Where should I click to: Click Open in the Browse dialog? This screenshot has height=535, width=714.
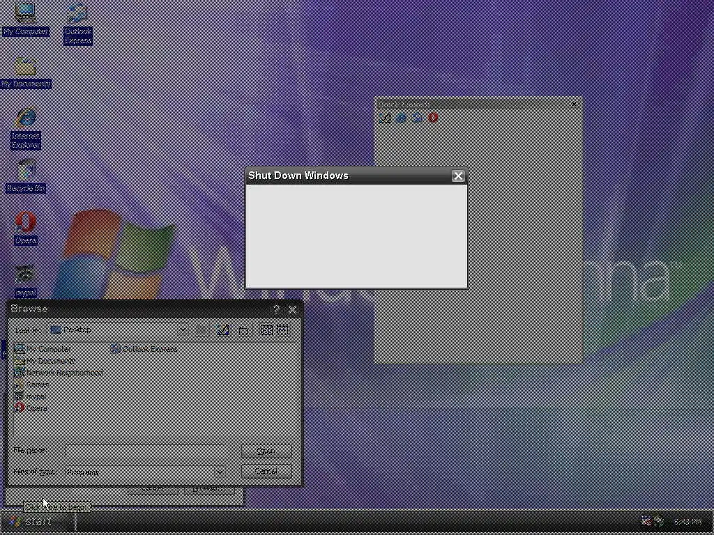click(x=266, y=451)
